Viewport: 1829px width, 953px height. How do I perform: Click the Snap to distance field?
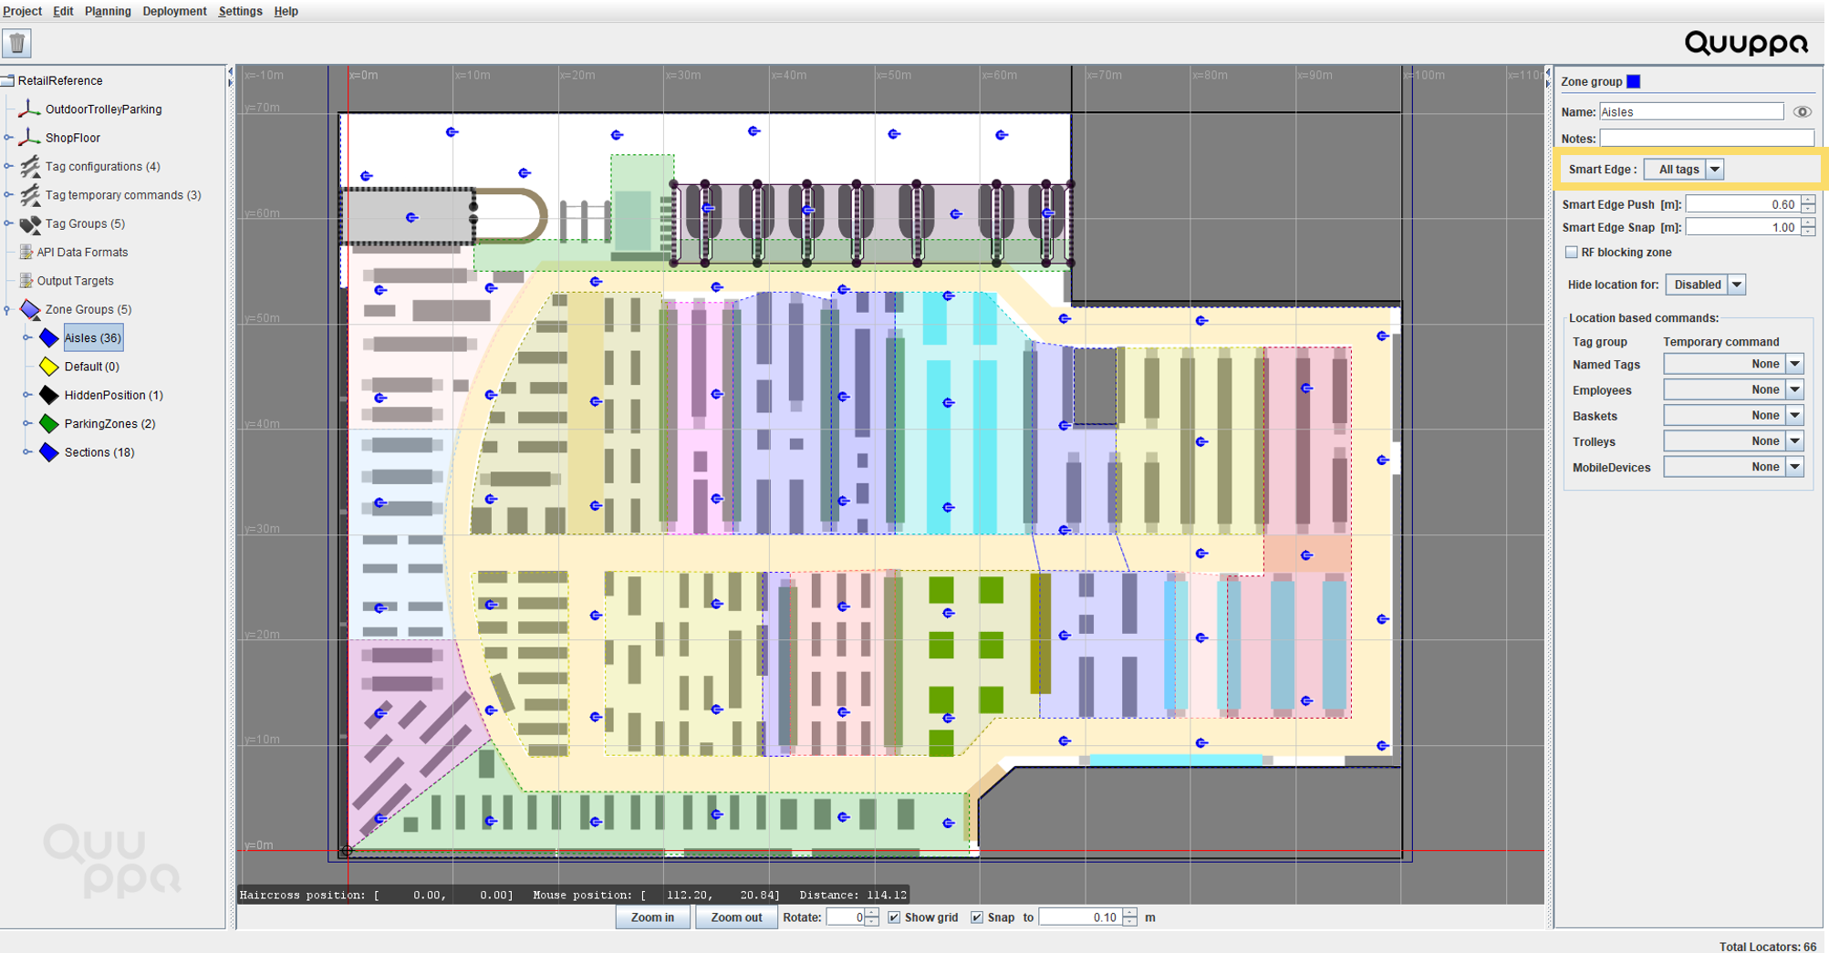(x=1080, y=917)
